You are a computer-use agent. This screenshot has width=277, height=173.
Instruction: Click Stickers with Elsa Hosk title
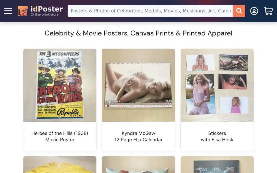pos(217,136)
